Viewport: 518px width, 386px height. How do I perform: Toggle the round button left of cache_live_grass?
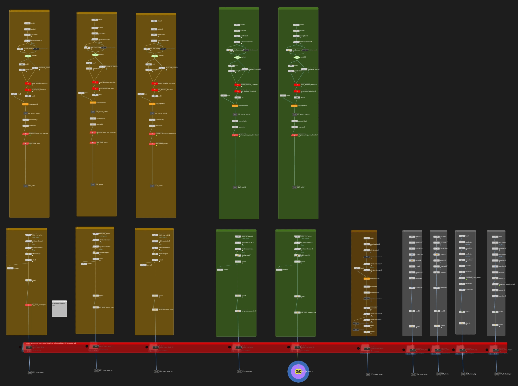coord(230,347)
